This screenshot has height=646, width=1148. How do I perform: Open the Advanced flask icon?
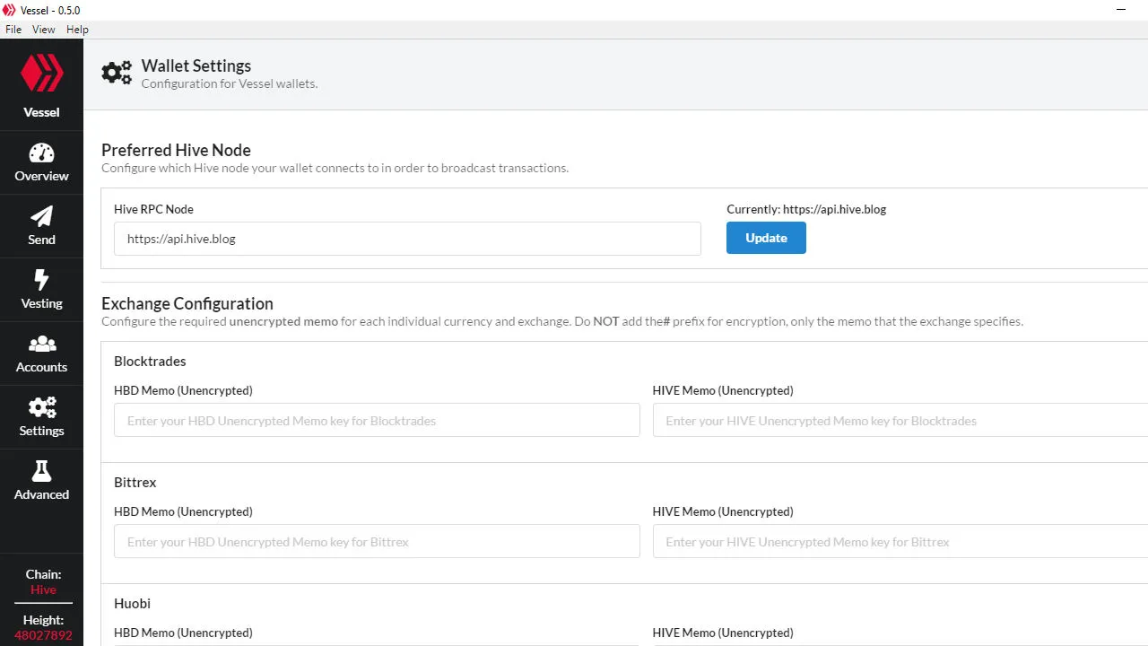(x=41, y=471)
